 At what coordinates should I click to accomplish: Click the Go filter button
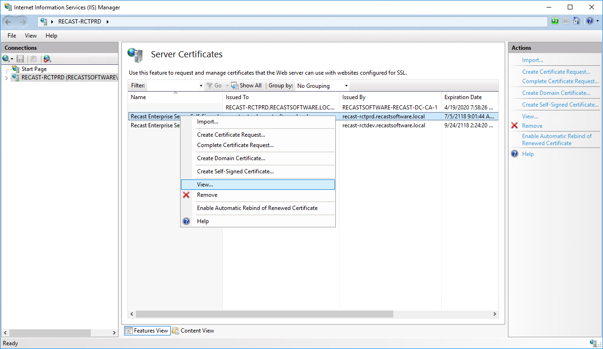[x=214, y=85]
